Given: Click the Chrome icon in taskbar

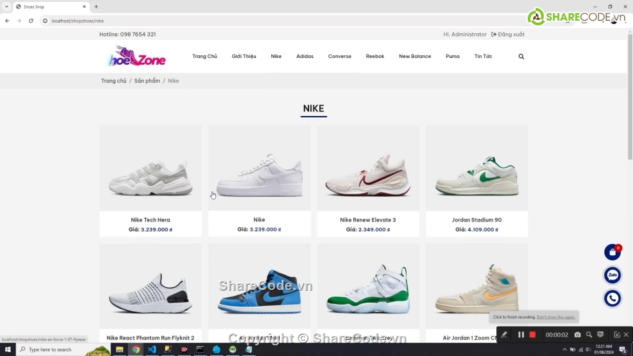Looking at the screenshot, I should pos(136,349).
